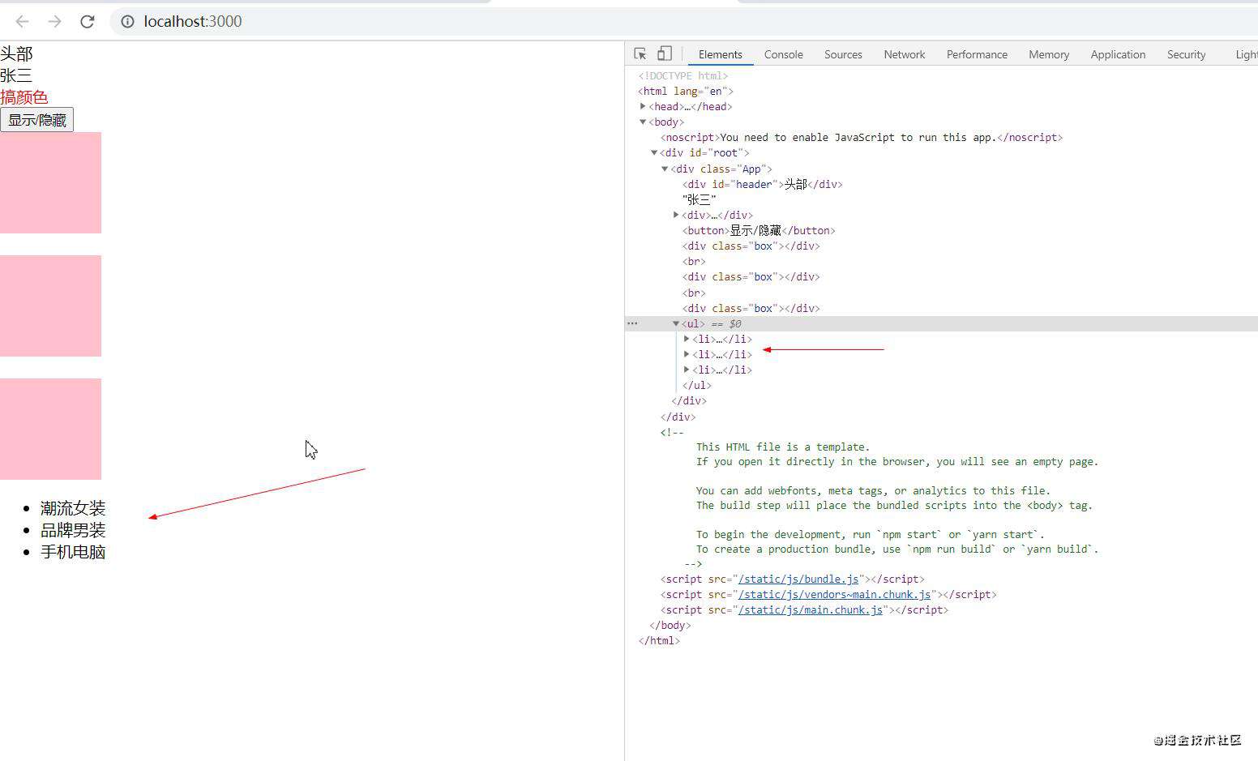
Task: Open the /static/js/main.chunk.js link
Action: tap(811, 609)
